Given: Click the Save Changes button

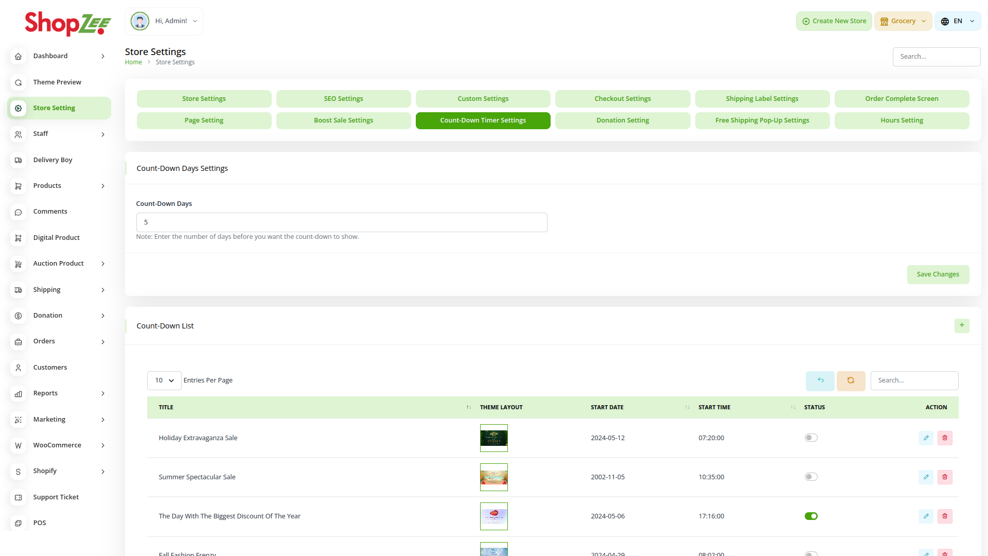Looking at the screenshot, I should click(938, 274).
